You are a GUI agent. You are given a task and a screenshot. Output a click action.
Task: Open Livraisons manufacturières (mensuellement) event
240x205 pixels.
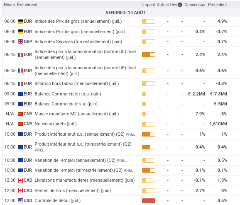[84, 181]
